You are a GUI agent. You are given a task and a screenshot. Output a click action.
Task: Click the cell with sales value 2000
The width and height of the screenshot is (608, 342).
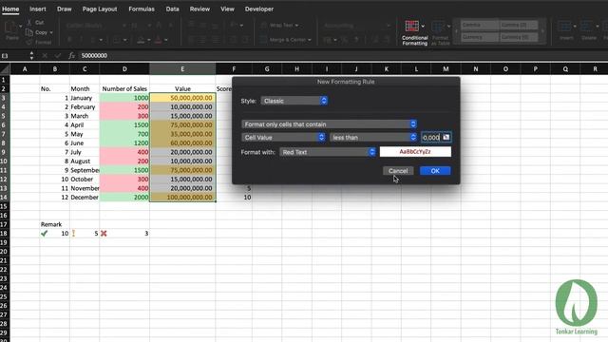click(x=124, y=198)
